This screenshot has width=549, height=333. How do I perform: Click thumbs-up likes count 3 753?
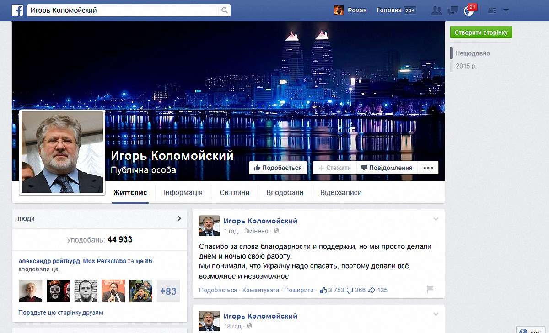(x=332, y=290)
